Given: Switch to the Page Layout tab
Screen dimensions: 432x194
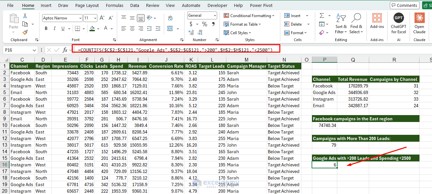Looking at the screenshot, I should coord(87,5).
